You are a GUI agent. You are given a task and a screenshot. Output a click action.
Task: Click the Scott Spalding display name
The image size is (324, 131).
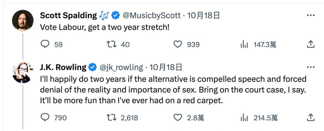[x=68, y=16]
